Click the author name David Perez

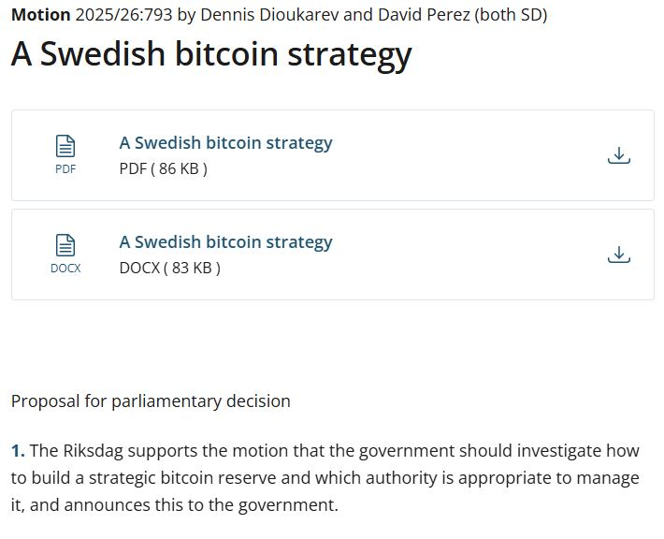click(424, 15)
